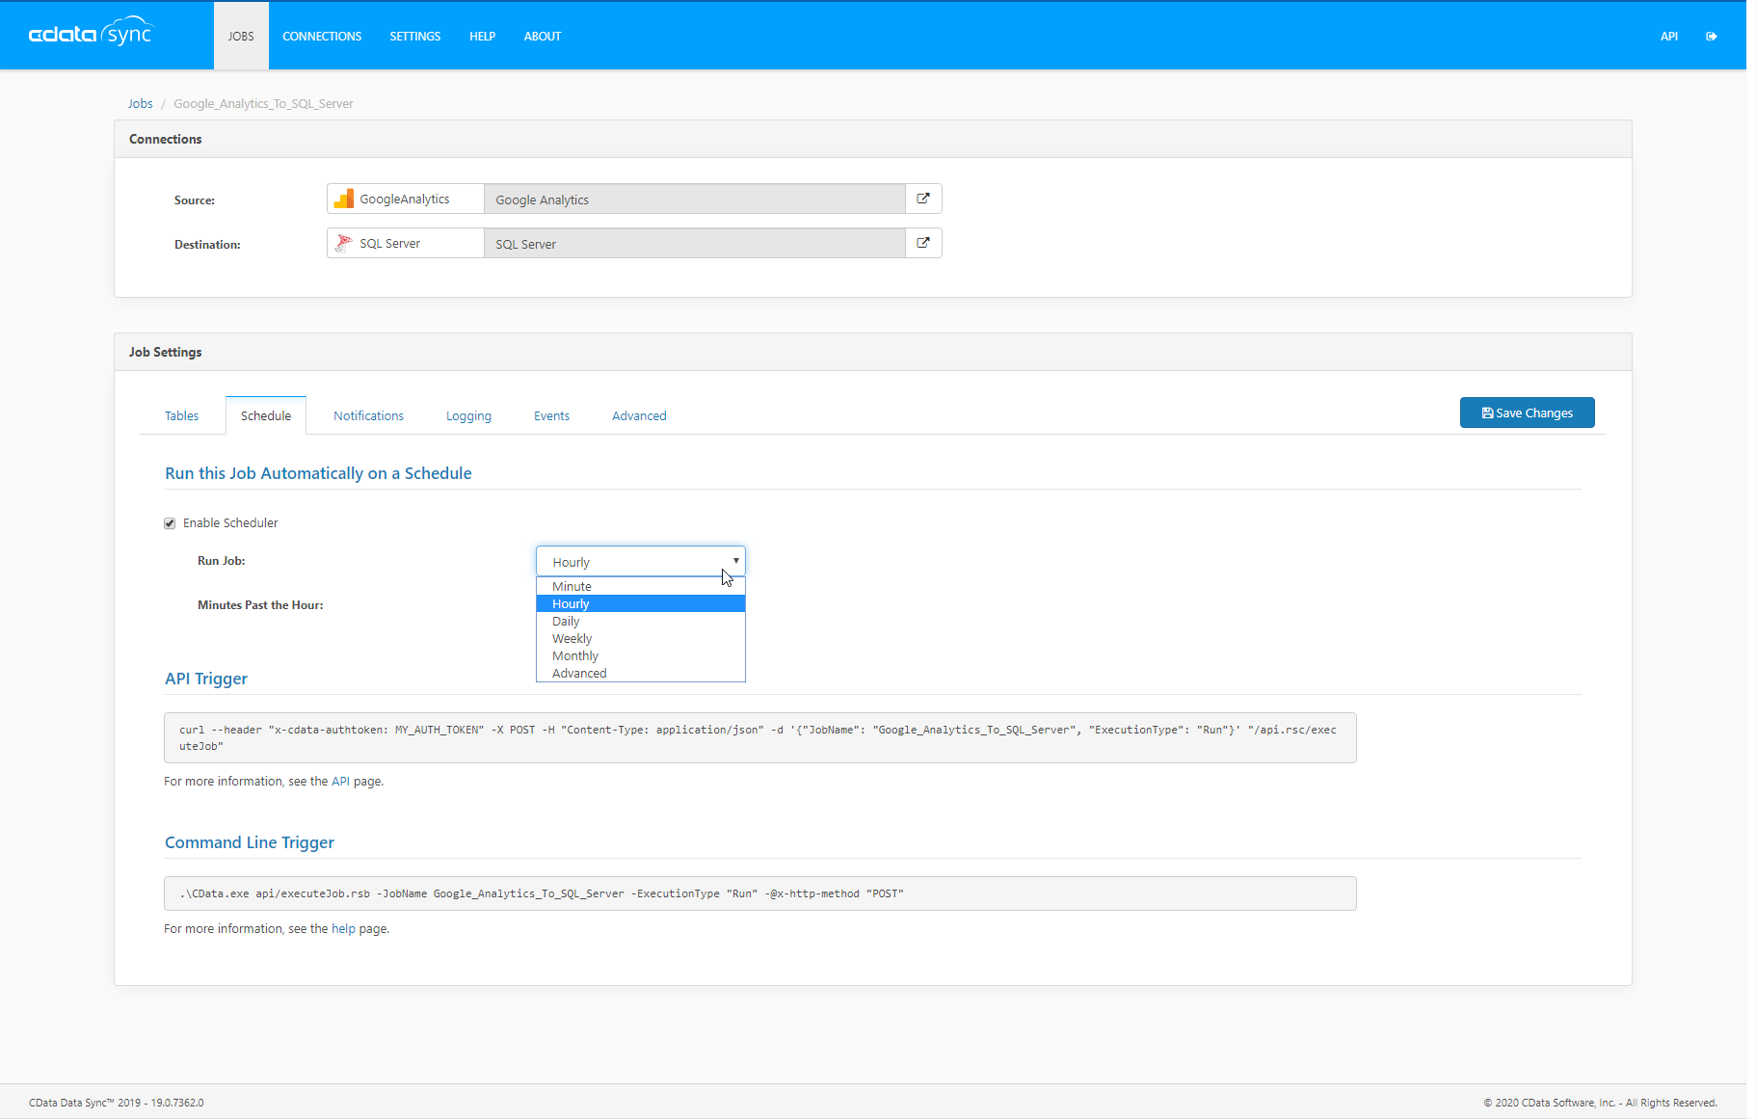Open Google Analytics source connection link icon
Image resolution: width=1756 pixels, height=1119 pixels.
922,199
